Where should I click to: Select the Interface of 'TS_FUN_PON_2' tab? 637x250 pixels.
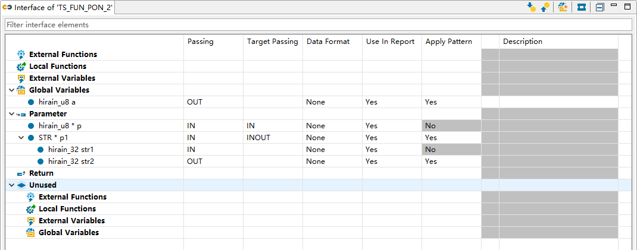click(59, 8)
